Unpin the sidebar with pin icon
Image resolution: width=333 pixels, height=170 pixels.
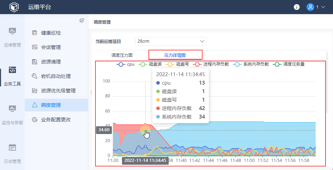82,20
